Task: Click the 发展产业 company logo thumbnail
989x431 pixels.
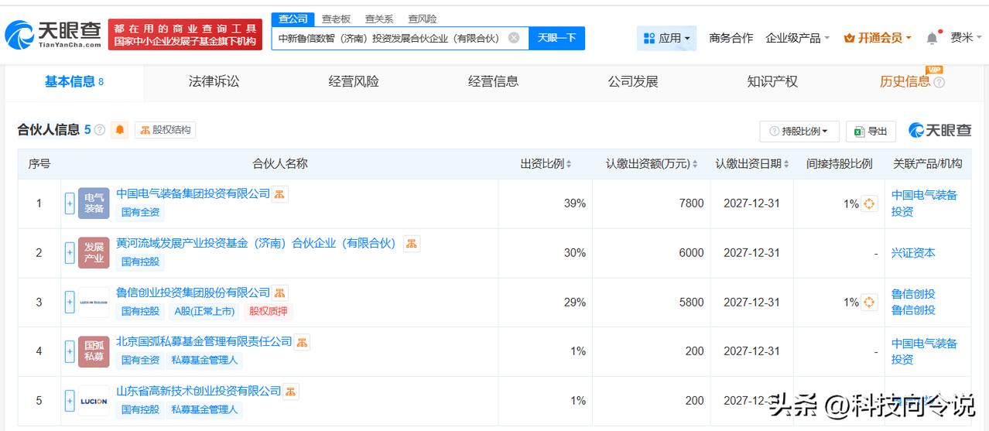Action: 94,253
